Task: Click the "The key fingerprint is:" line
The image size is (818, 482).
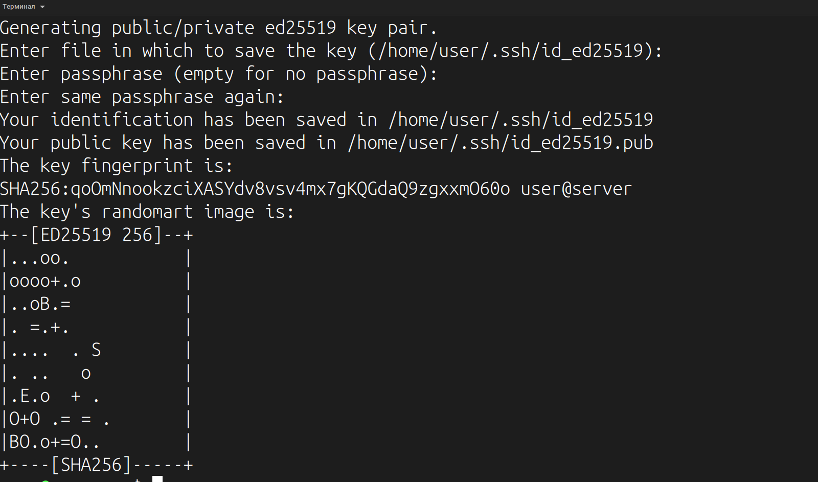Action: (116, 166)
